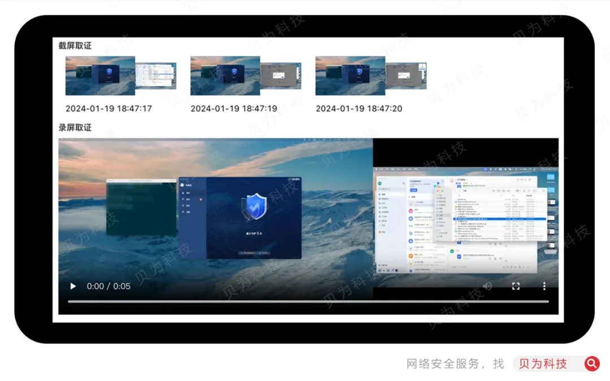
Task: Open the screenshot thumbnail captured at 18:47:17
Action: click(121, 76)
